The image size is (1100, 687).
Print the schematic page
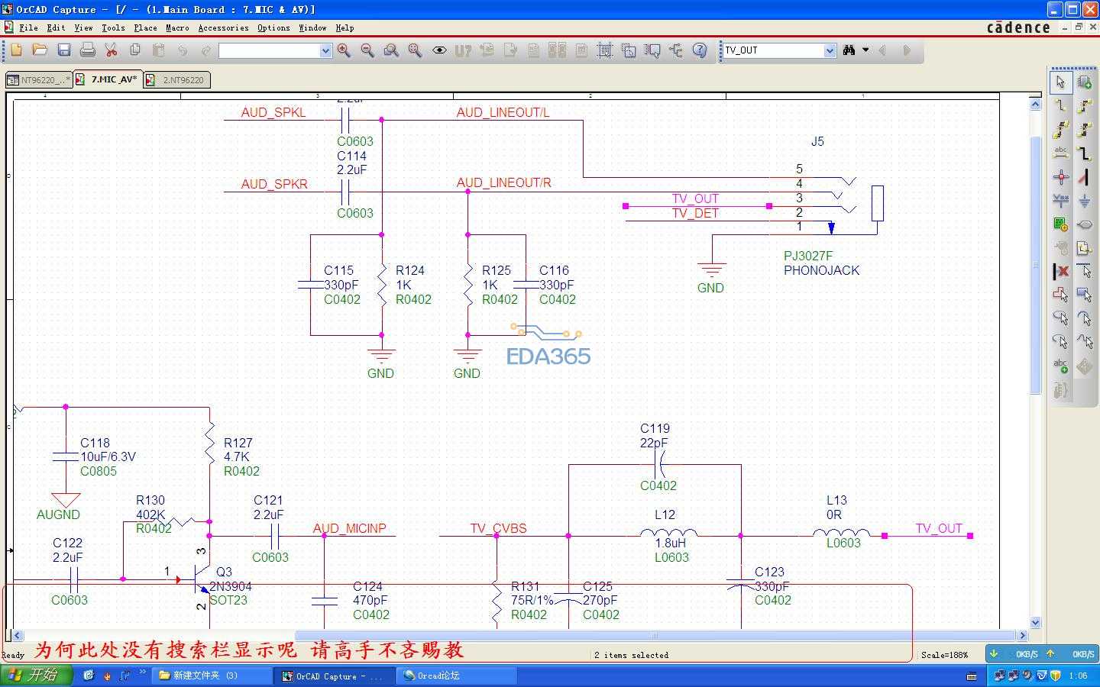[88, 50]
